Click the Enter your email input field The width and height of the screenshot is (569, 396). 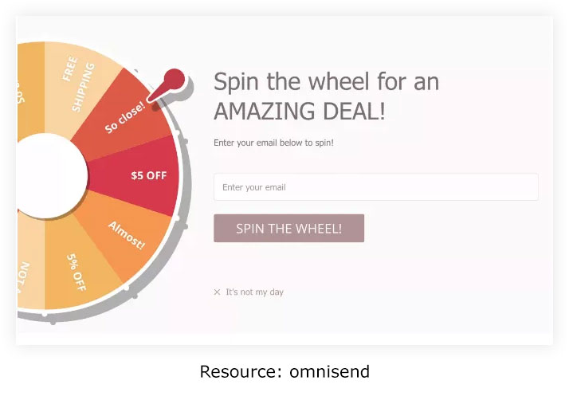click(x=375, y=187)
